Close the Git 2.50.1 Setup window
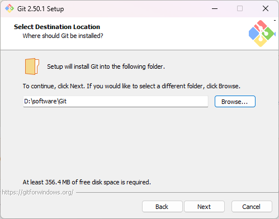Screen dimensions: 279x219 coord(266,8)
